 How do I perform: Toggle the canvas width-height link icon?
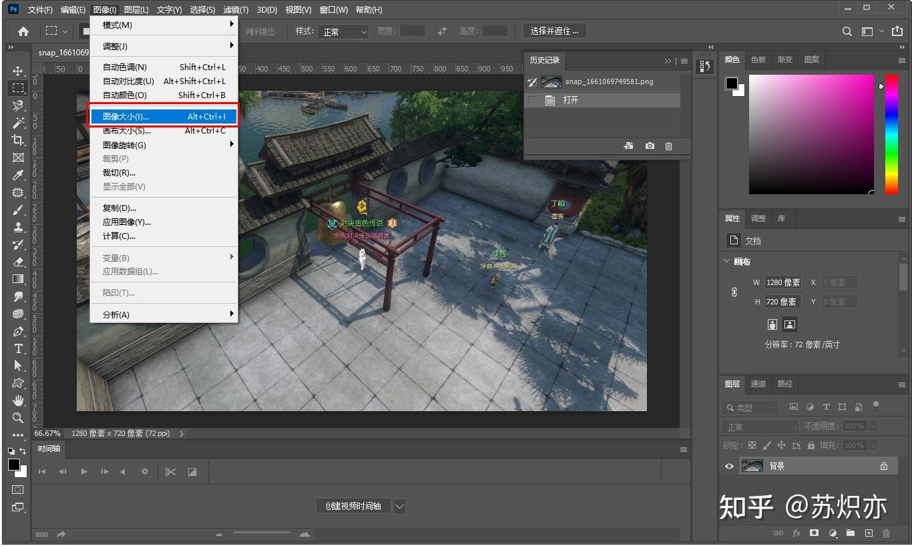click(x=734, y=292)
